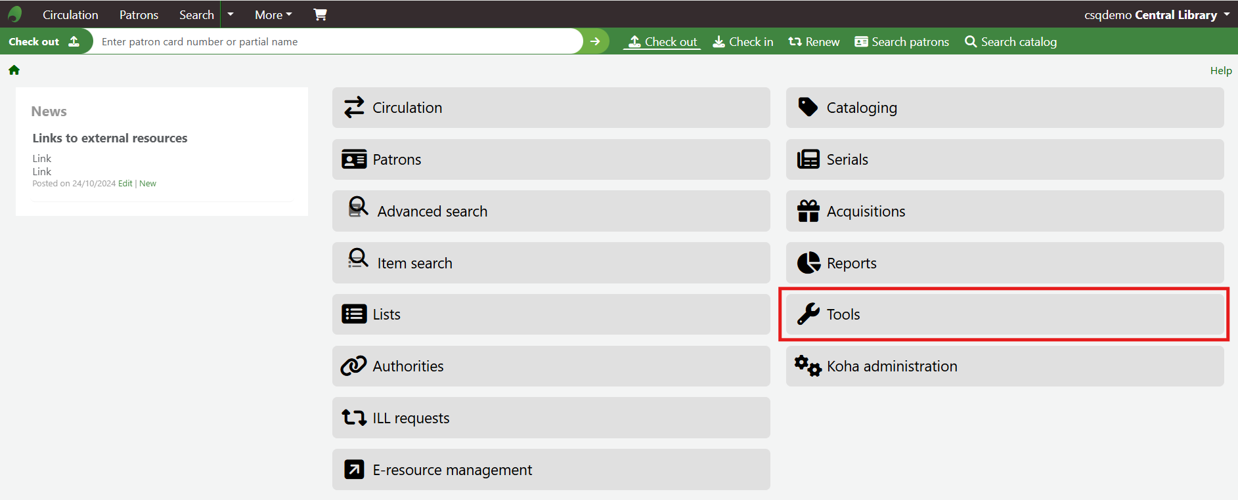1238x500 pixels.
Task: Submit checkout with the green arrow button
Action: (x=595, y=41)
